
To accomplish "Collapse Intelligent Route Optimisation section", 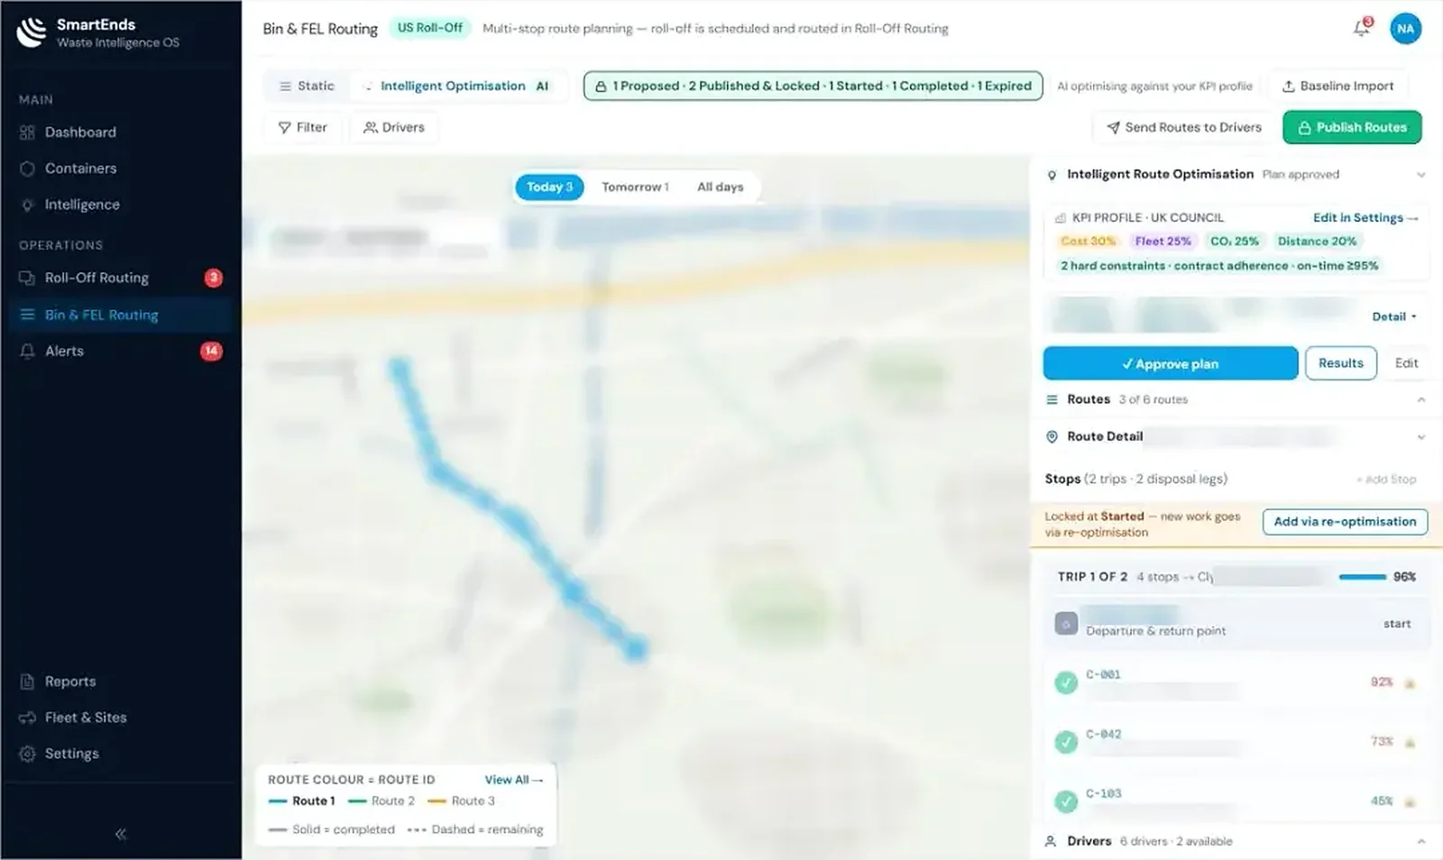I will 1420,175.
